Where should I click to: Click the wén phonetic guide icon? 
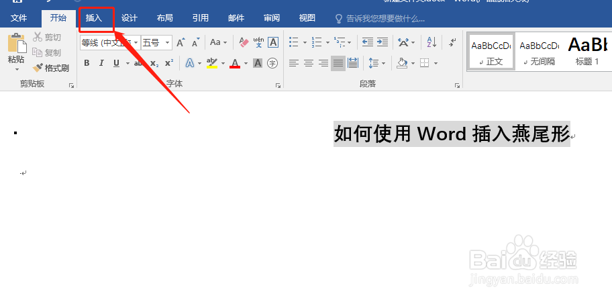click(x=258, y=42)
